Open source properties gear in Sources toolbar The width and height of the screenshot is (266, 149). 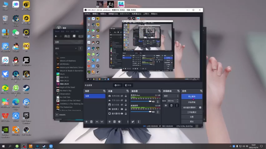click(x=119, y=122)
